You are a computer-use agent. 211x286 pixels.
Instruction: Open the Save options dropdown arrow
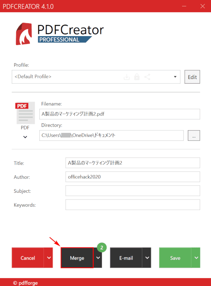coord(196,257)
